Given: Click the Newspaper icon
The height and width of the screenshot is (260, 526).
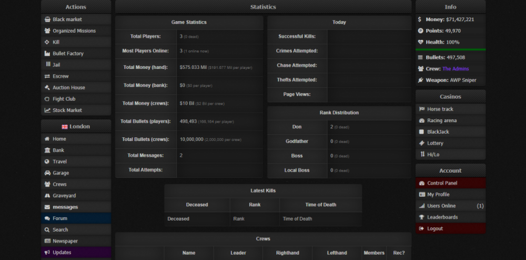Looking at the screenshot, I should click(x=47, y=241).
